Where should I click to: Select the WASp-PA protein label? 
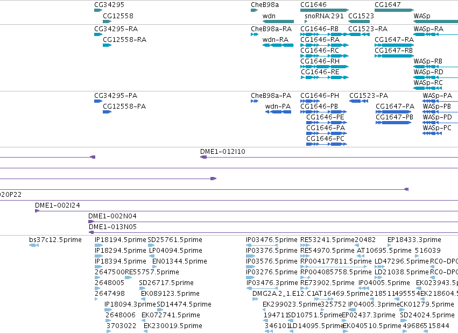pos(437,96)
